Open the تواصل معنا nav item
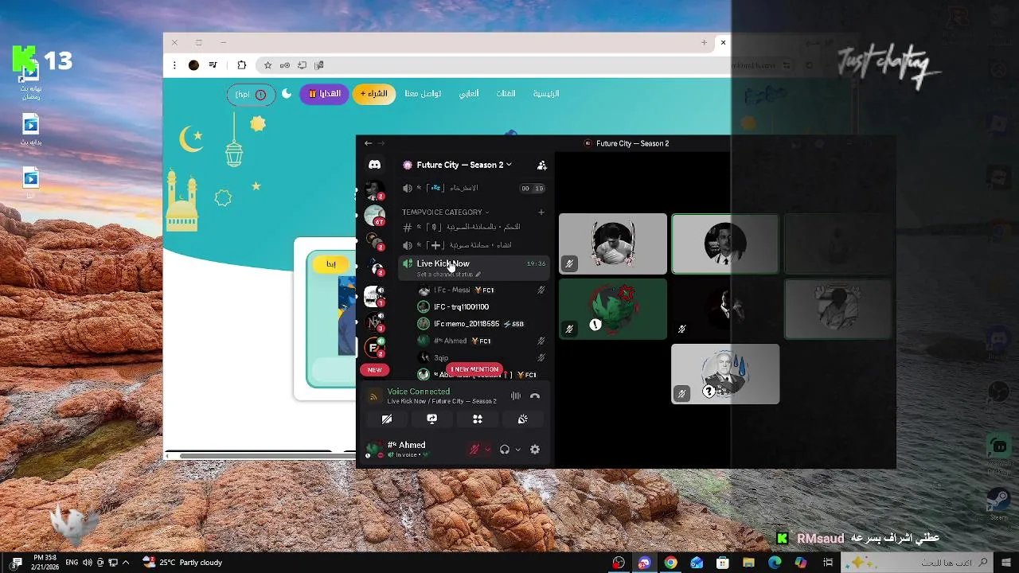The image size is (1019, 573). point(423,94)
